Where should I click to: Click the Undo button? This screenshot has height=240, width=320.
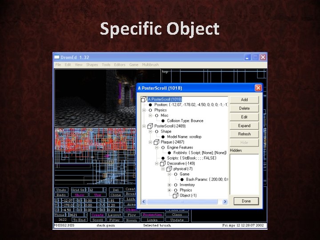pyautogui.click(x=61, y=190)
